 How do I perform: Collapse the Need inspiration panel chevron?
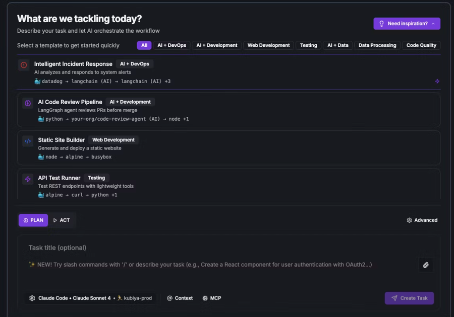(433, 24)
